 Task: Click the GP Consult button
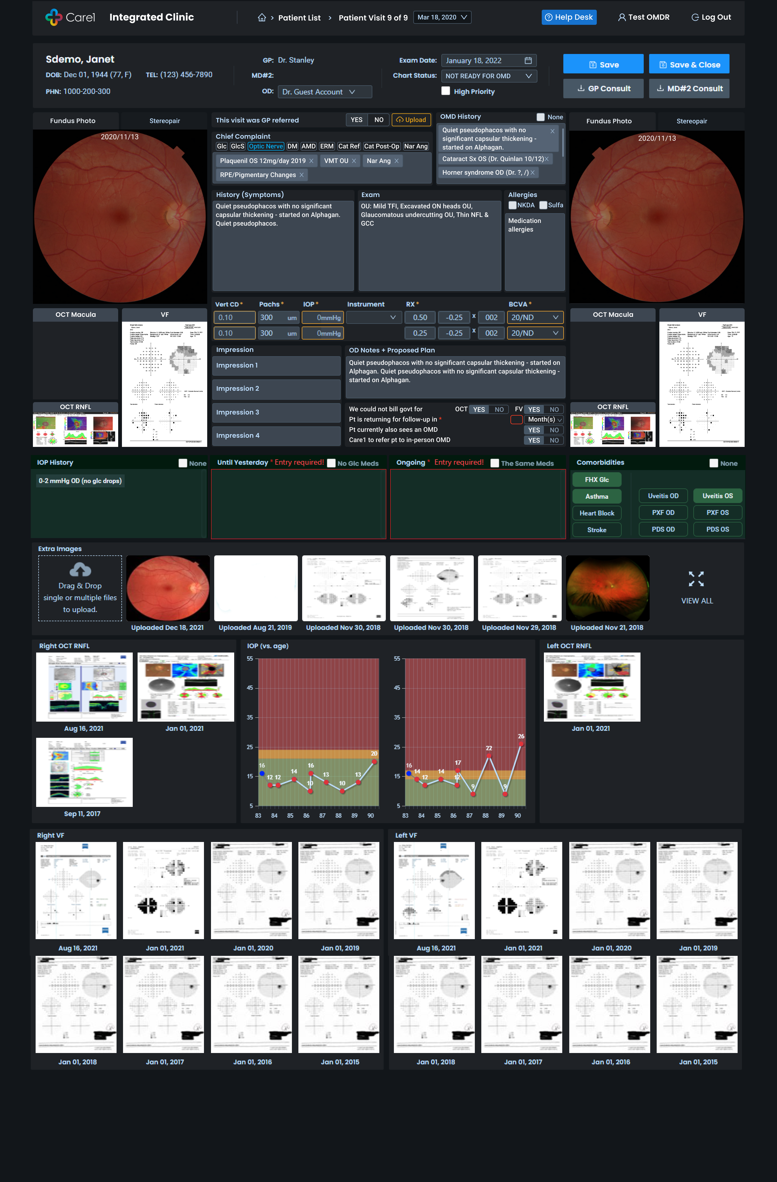[603, 89]
